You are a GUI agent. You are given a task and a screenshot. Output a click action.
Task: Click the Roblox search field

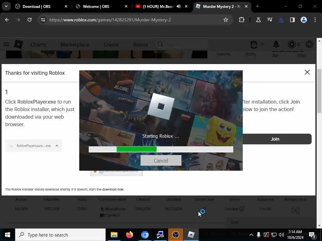[x=182, y=45]
